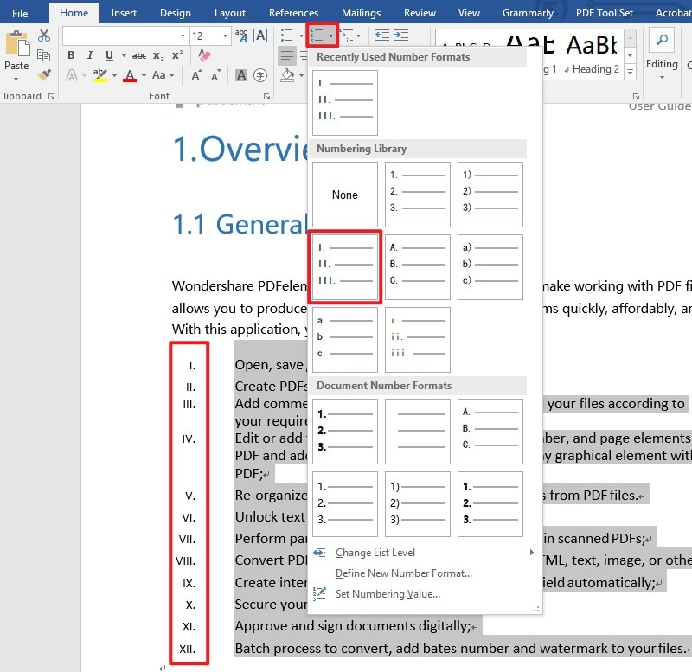
Task: Switch to the References tab
Action: coord(293,13)
